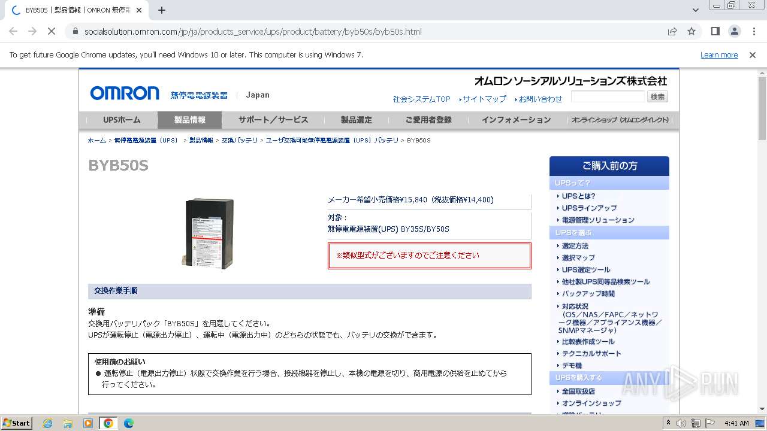The width and height of the screenshot is (767, 431).
Task: Open 電源管理ソリューション sidebar link
Action: (597, 220)
